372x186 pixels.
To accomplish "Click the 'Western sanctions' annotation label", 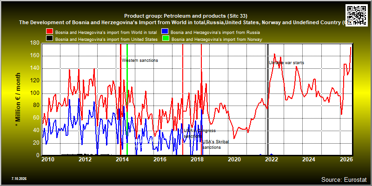I will (140, 60).
